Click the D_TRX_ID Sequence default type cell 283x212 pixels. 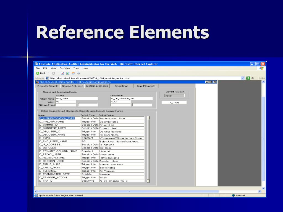[x=90, y=181]
